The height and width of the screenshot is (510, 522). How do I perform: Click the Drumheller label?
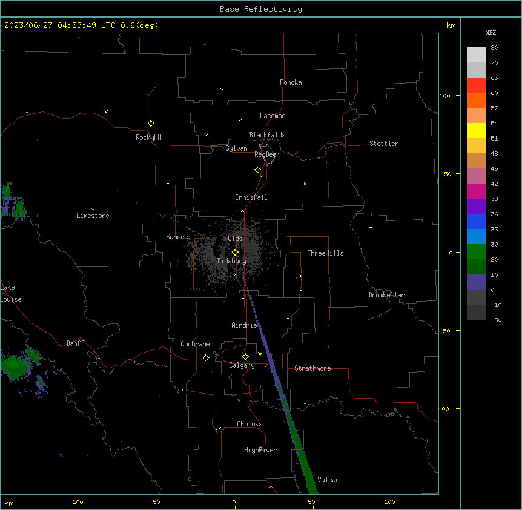386,295
